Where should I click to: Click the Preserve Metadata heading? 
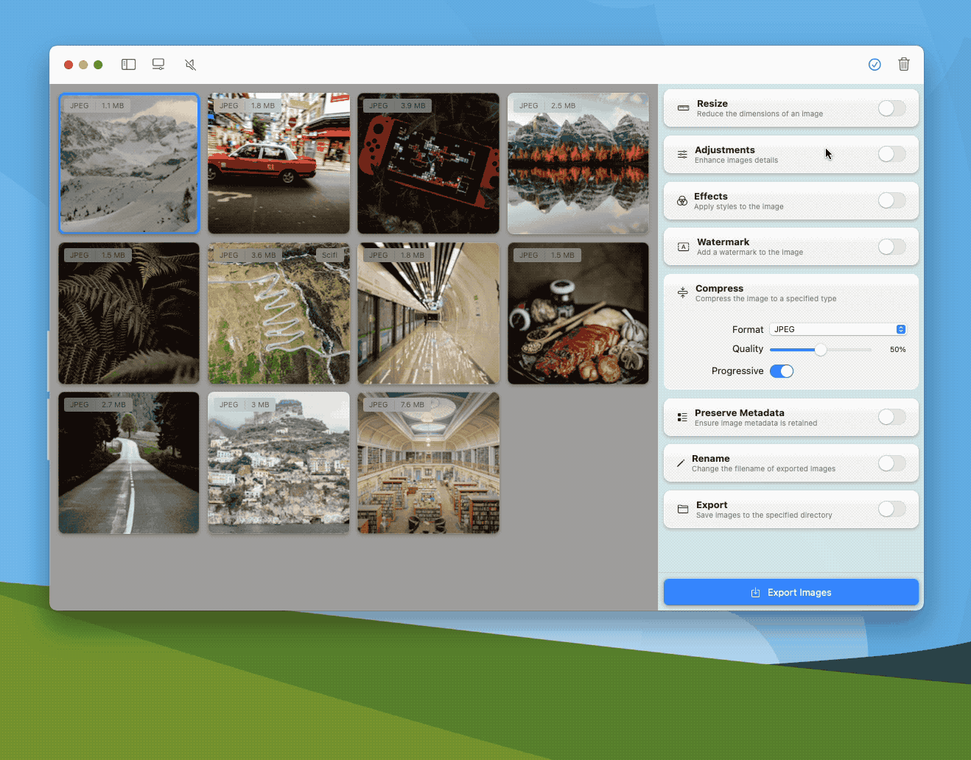pyautogui.click(x=739, y=413)
